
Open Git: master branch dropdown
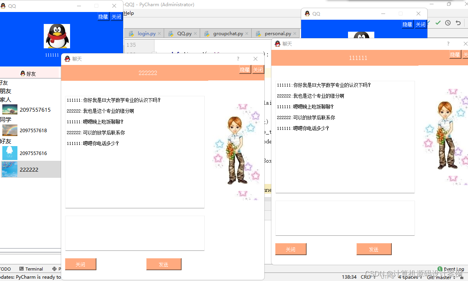[441, 277]
